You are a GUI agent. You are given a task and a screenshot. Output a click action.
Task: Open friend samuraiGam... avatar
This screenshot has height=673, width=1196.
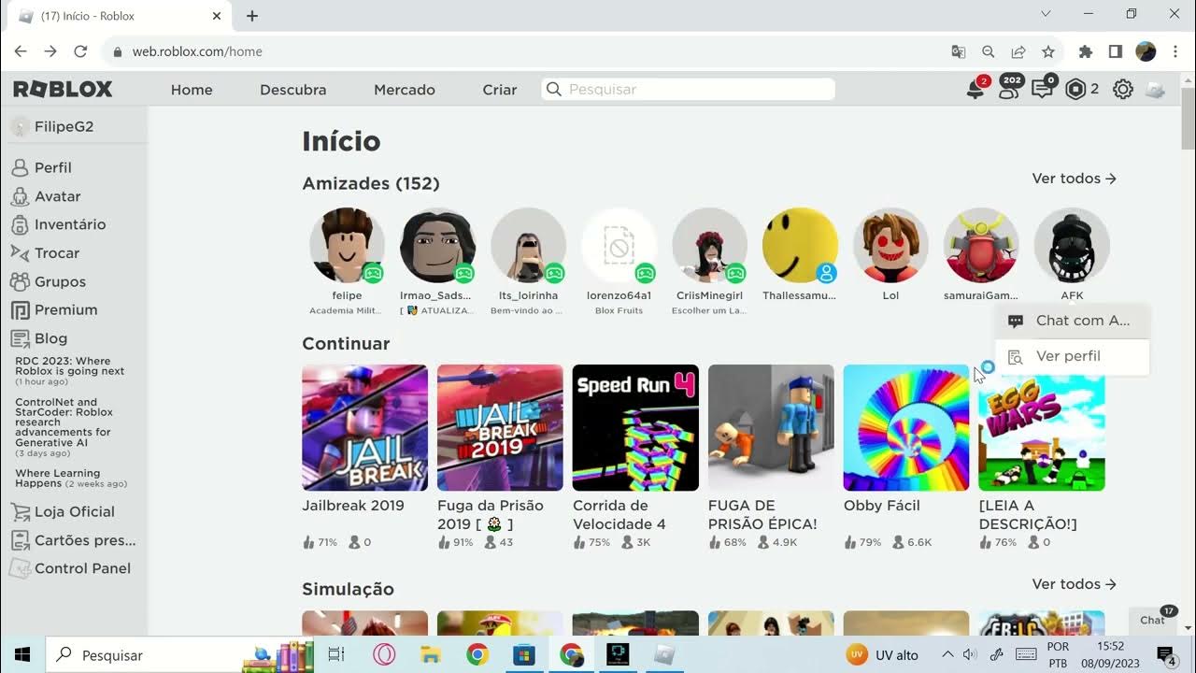(981, 245)
